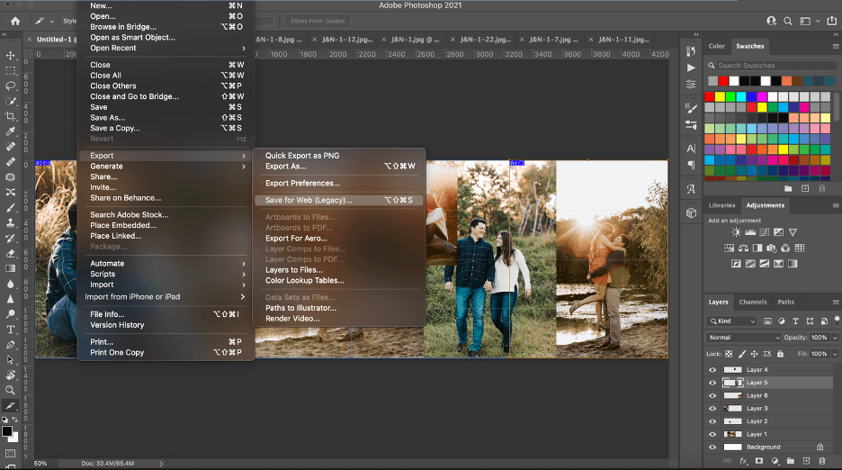Expand the Scripts submenu
This screenshot has height=470, width=842.
tap(166, 275)
